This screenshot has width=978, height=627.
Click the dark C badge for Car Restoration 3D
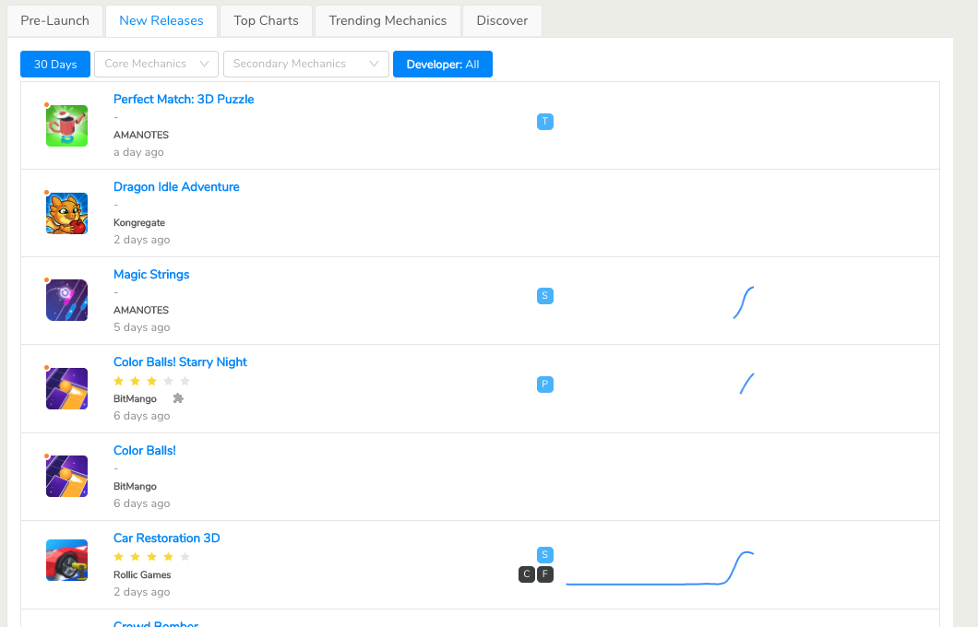(x=527, y=574)
